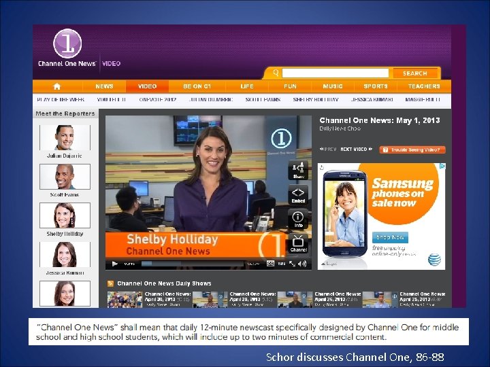Click Shop Now in Samsung ad
This screenshot has width=490, height=367.
[390, 237]
